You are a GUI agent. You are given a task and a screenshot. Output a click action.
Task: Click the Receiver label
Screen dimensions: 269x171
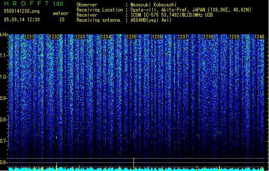[x=87, y=15]
